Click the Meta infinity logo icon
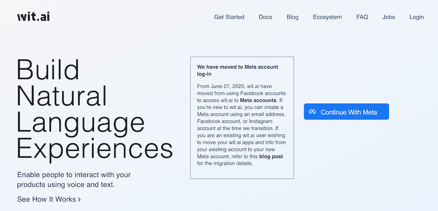 312,112
